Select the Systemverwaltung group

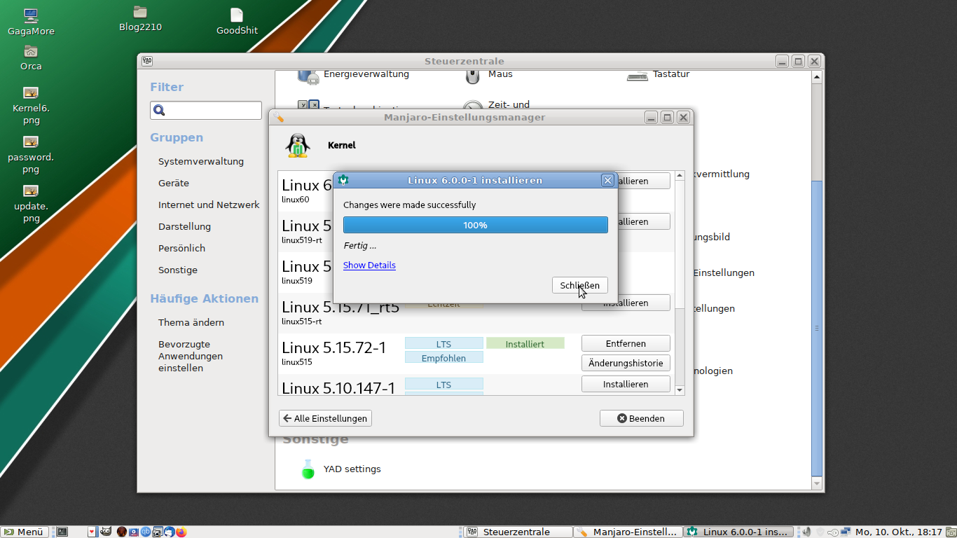pyautogui.click(x=201, y=161)
